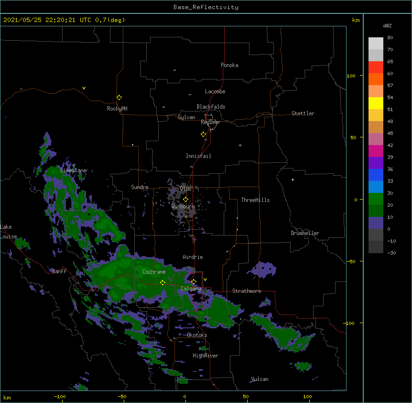Image resolution: width=412 pixels, height=403 pixels.
Task: Click the orange 60–57 dBZ legend swatch
Action: click(x=376, y=79)
